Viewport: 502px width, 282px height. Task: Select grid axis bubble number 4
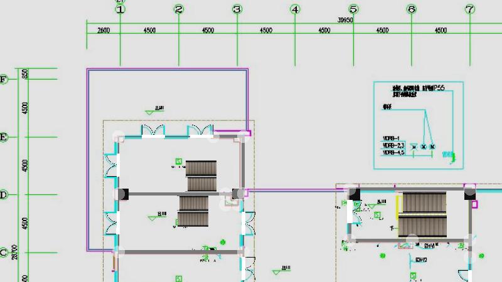pos(295,9)
